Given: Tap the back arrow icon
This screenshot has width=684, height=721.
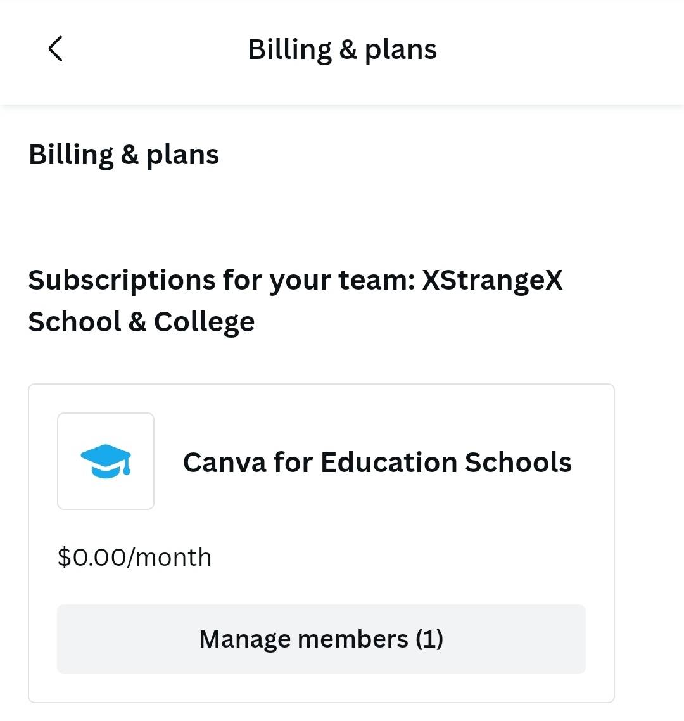Looking at the screenshot, I should (x=56, y=49).
